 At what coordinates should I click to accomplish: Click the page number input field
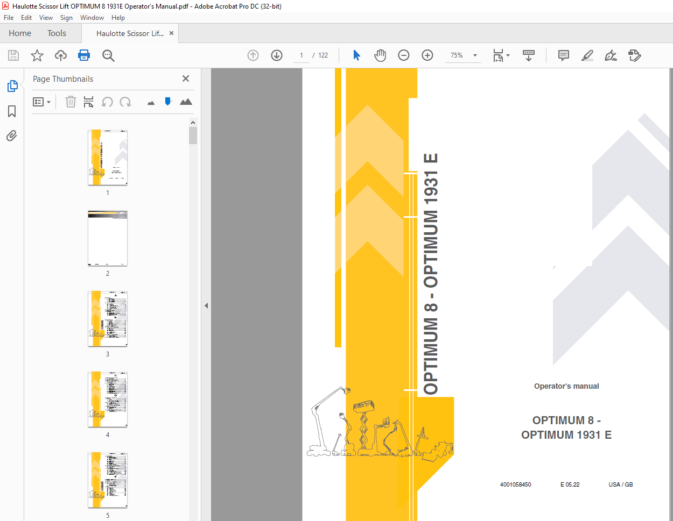(302, 55)
